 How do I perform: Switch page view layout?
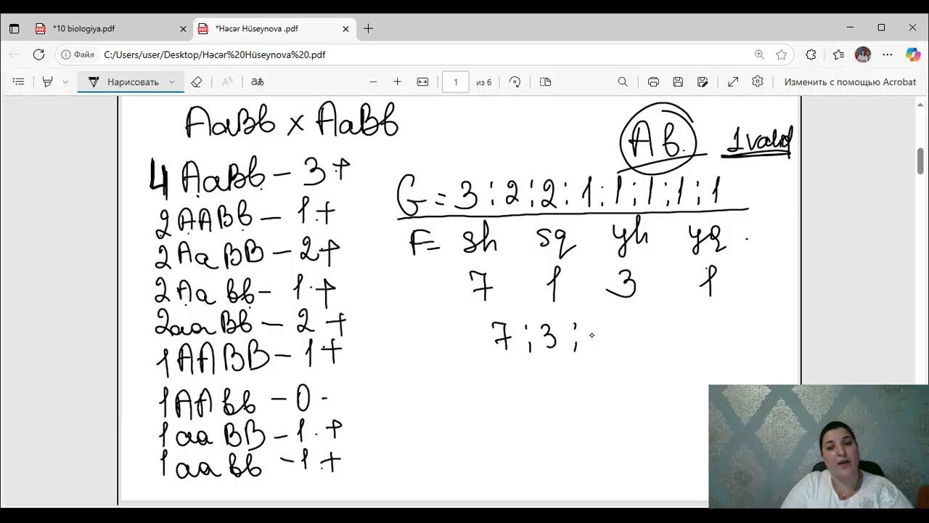(546, 82)
